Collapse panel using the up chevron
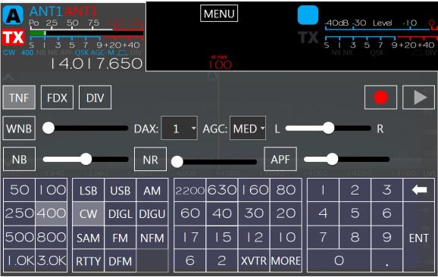This screenshot has height=277, width=438. (8, 76)
